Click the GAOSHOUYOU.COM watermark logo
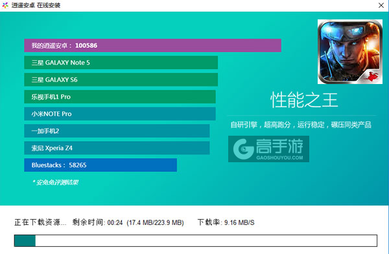389x254 pixels. tap(268, 149)
